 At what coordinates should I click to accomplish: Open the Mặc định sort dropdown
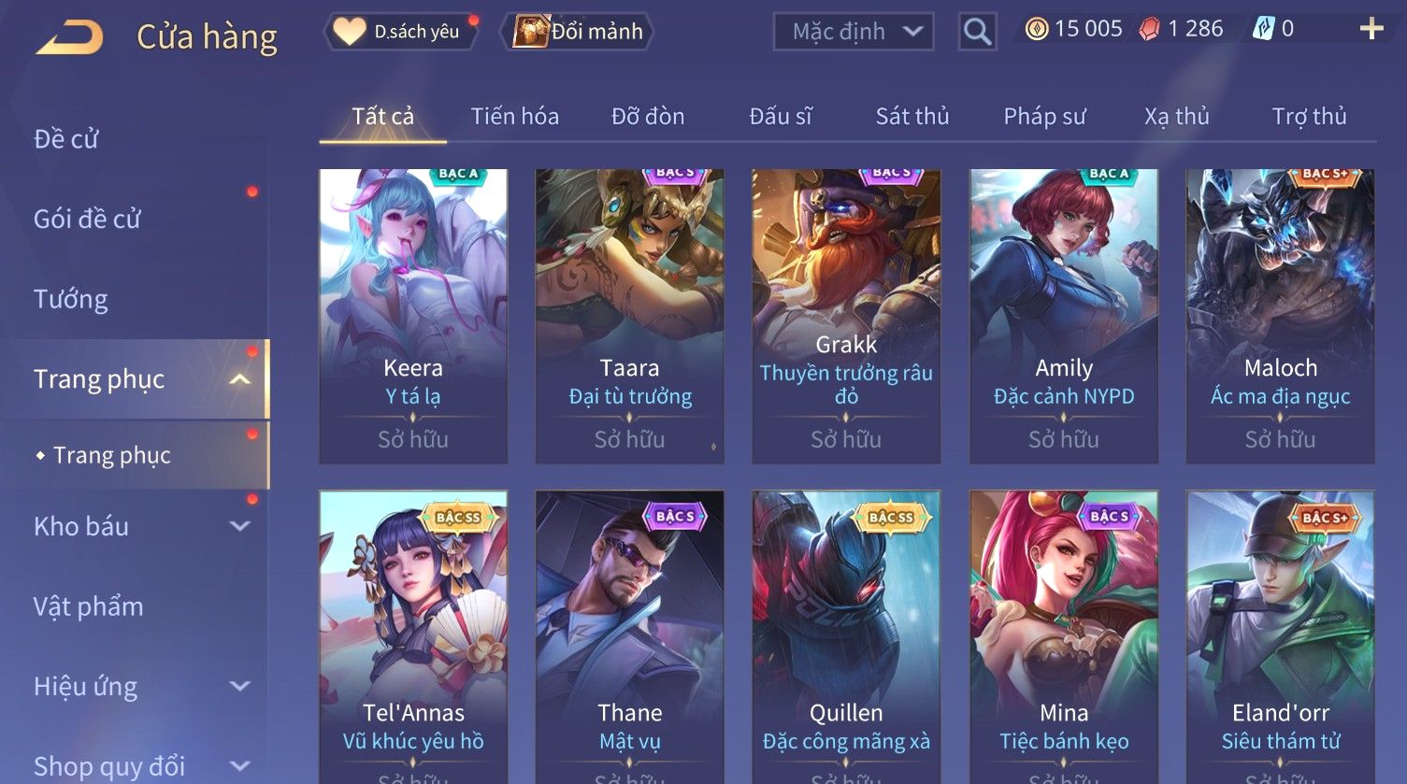tap(853, 32)
